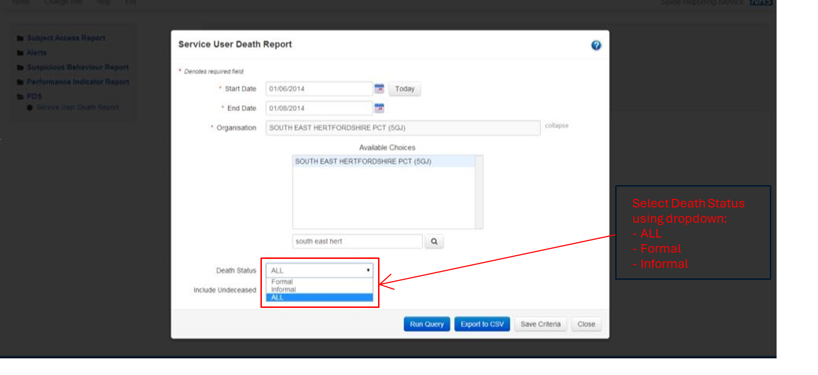Click the 'Organisation' label

pos(236,128)
